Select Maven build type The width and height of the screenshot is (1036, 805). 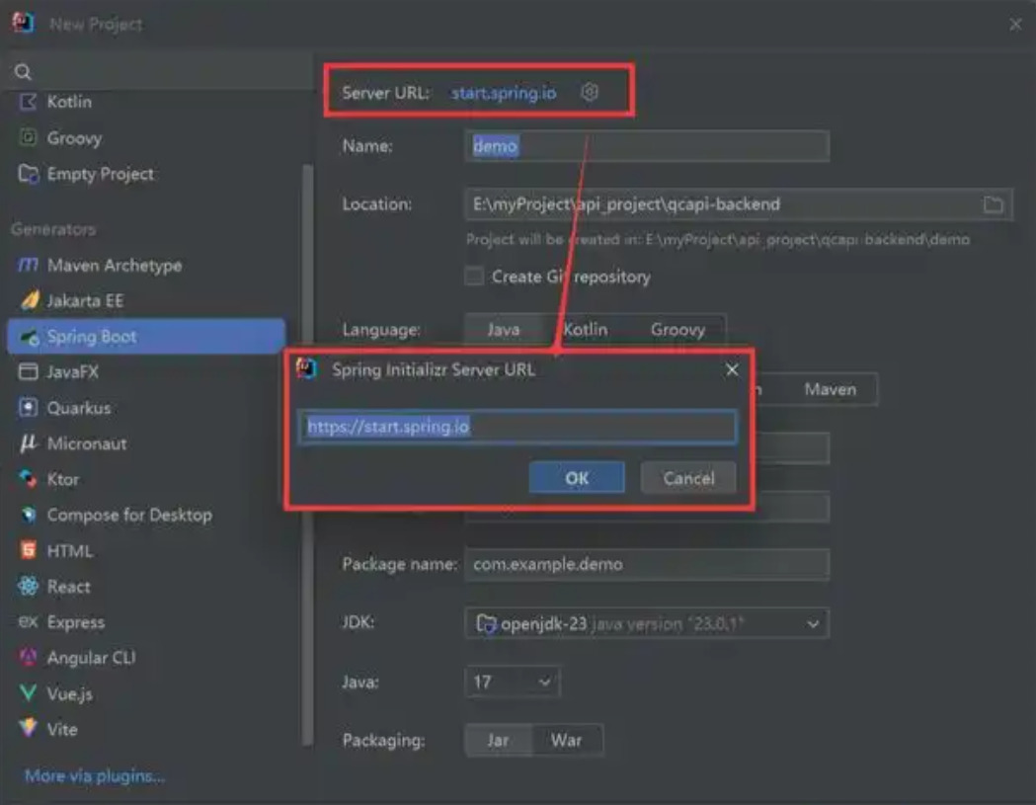[x=830, y=389]
